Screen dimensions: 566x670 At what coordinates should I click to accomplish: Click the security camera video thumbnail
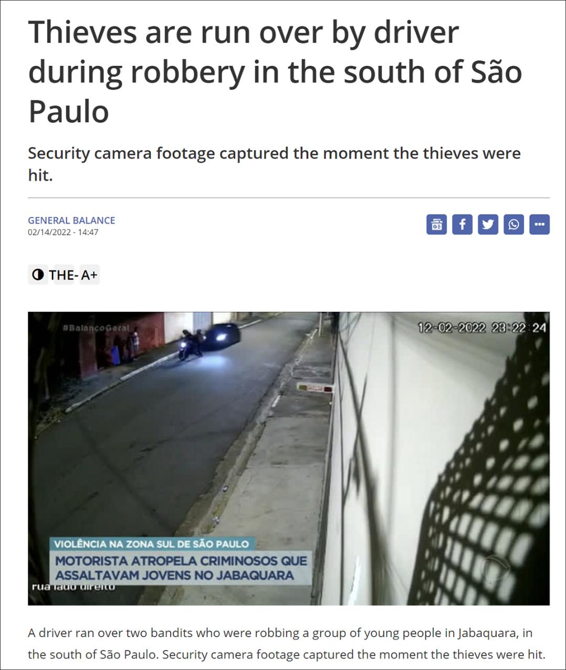tap(289, 458)
